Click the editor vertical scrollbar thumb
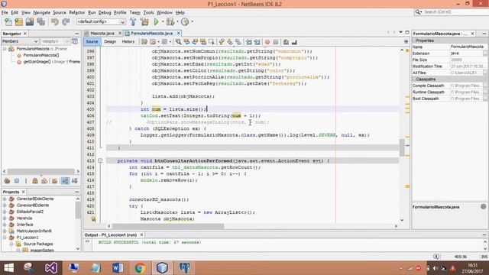Viewport: 489px width, 275px height. coord(402,147)
